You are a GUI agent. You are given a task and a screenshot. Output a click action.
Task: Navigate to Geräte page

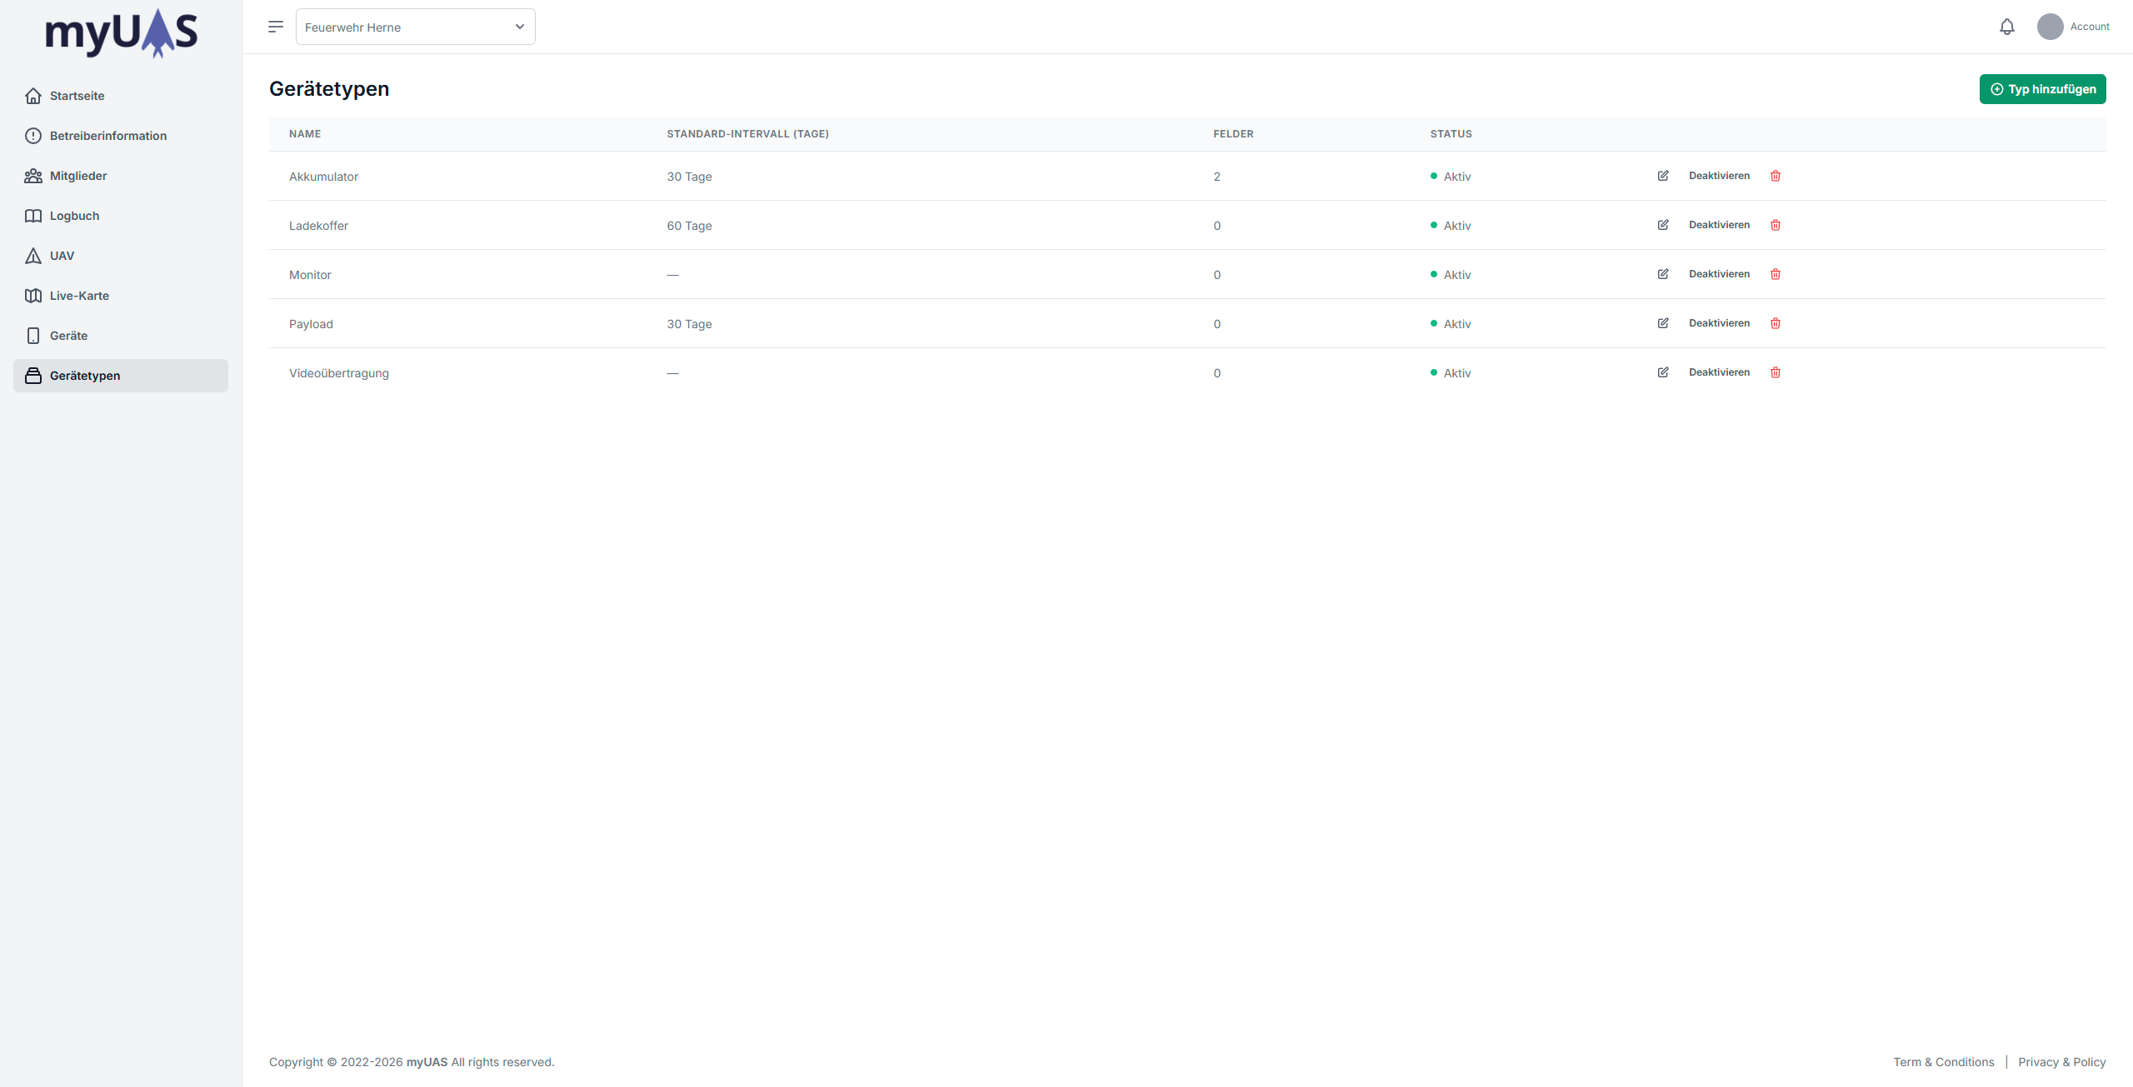point(68,336)
